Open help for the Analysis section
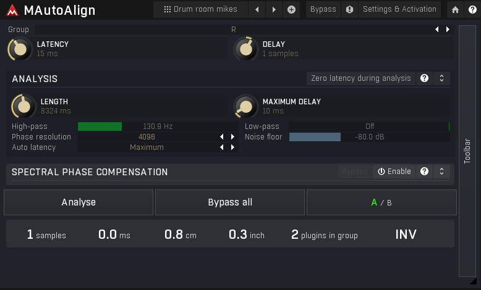The height and width of the screenshot is (290, 481). [x=424, y=78]
